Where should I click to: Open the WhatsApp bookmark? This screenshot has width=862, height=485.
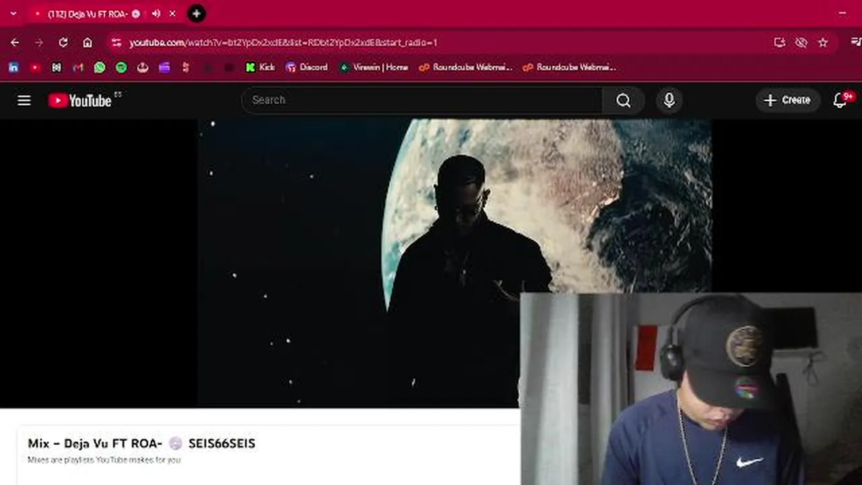click(x=100, y=67)
